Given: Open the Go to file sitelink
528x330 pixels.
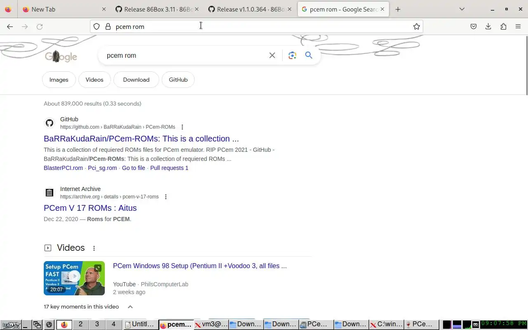Looking at the screenshot, I should pyautogui.click(x=134, y=168).
